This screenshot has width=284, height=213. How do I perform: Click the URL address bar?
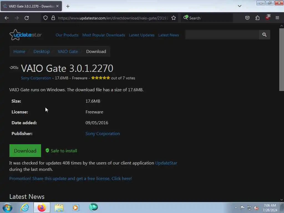click(113, 18)
